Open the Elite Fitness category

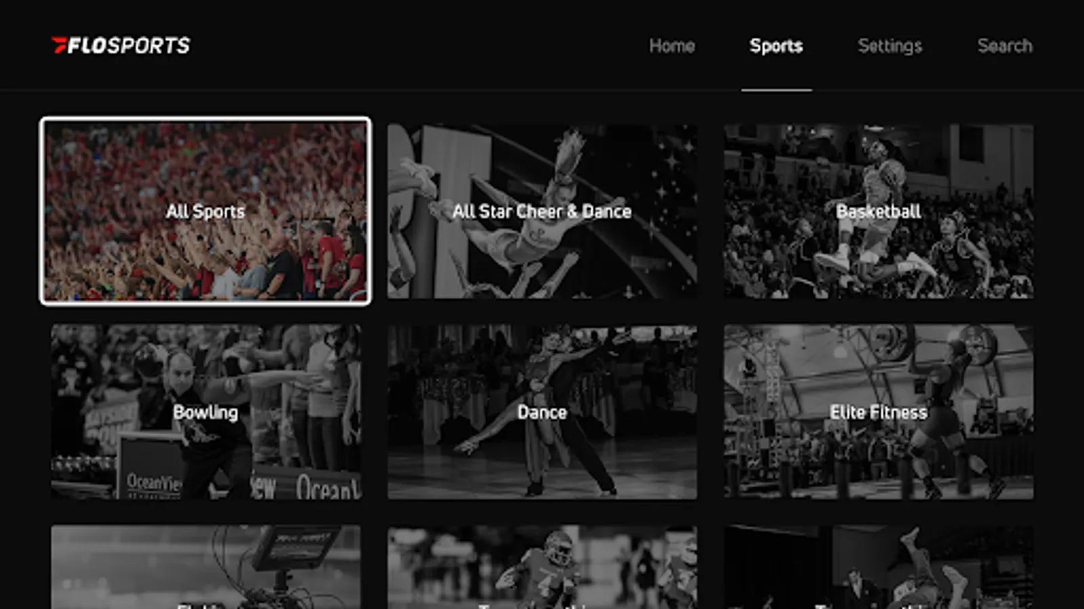879,412
